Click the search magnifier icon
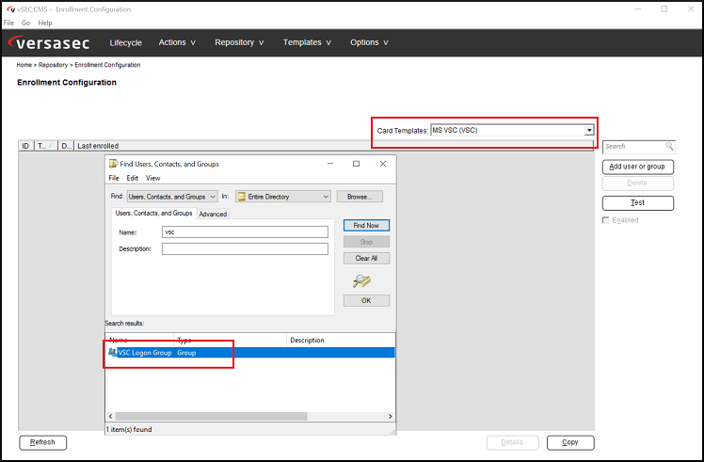Viewport: 704px width, 462px height. coord(669,146)
